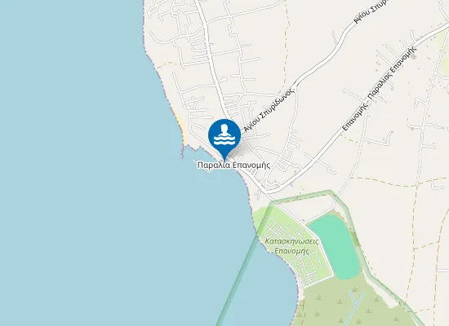The image size is (449, 326).
Task: Click the Αγίου Σπυρίδωνος street label near marker
Action: coord(269,110)
